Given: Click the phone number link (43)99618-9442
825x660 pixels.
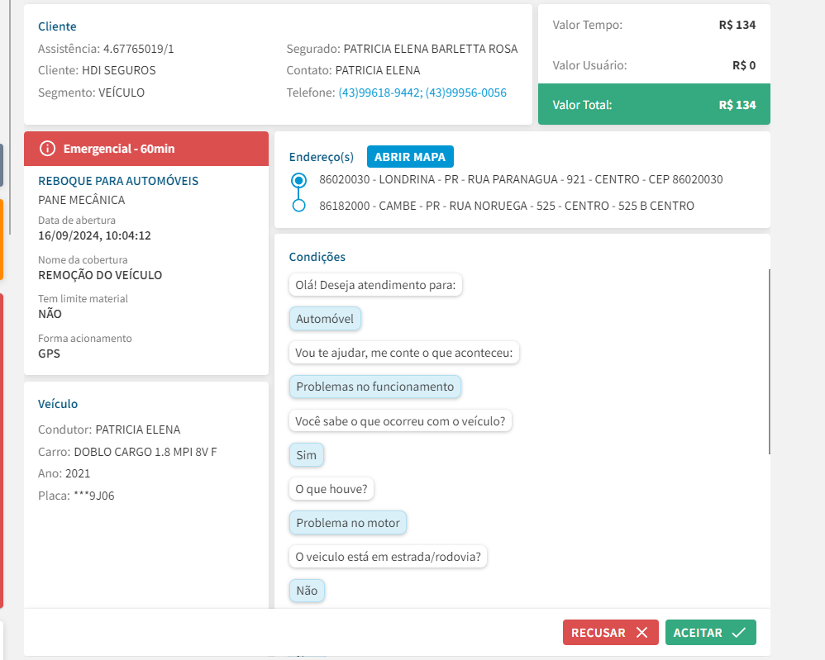Looking at the screenshot, I should coord(379,93).
